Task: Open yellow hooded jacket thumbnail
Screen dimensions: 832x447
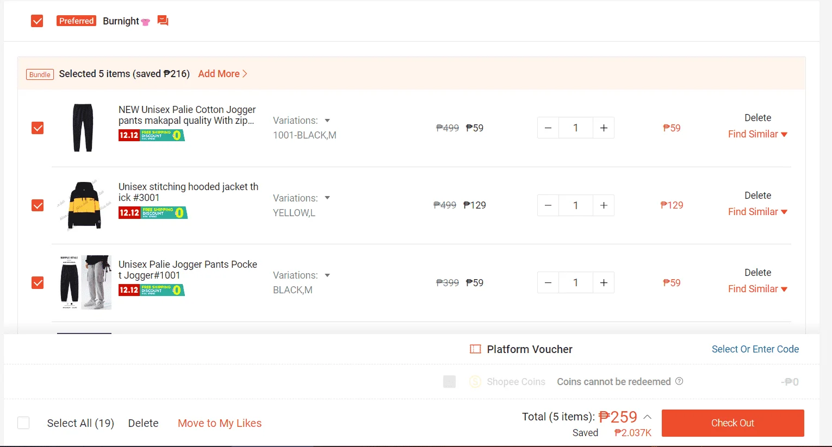Action: tap(84, 205)
